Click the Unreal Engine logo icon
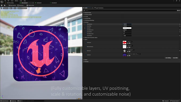 [2, 2]
